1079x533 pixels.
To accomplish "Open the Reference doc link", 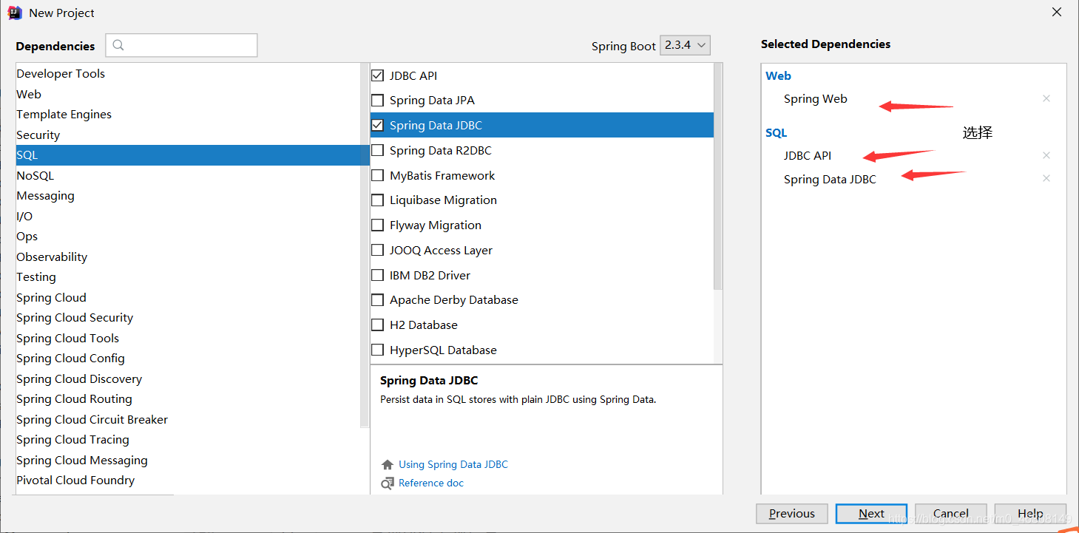I will click(x=431, y=483).
